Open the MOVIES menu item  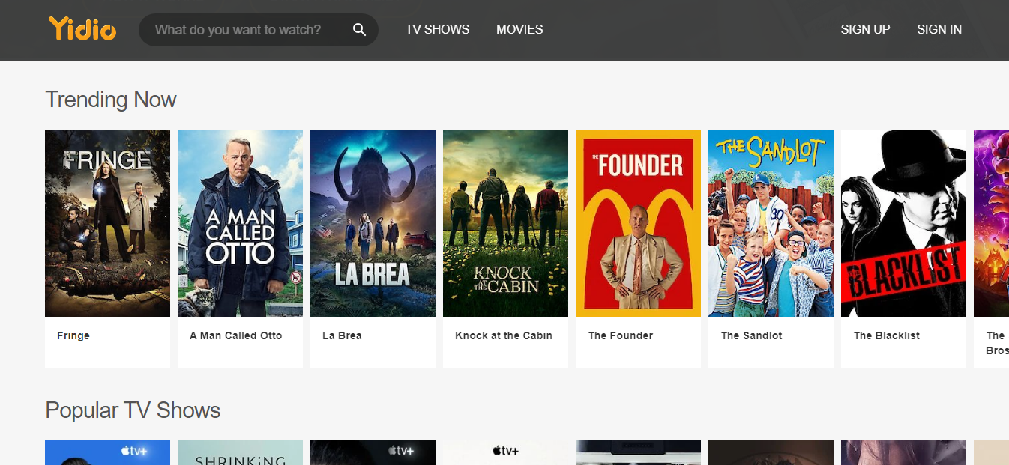[x=519, y=29]
